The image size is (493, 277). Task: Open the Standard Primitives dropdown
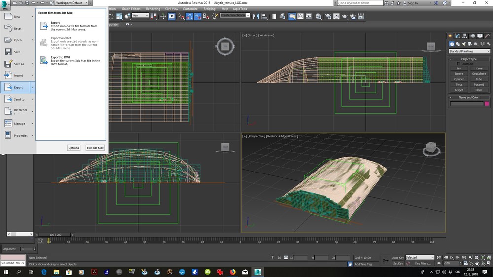click(469, 51)
